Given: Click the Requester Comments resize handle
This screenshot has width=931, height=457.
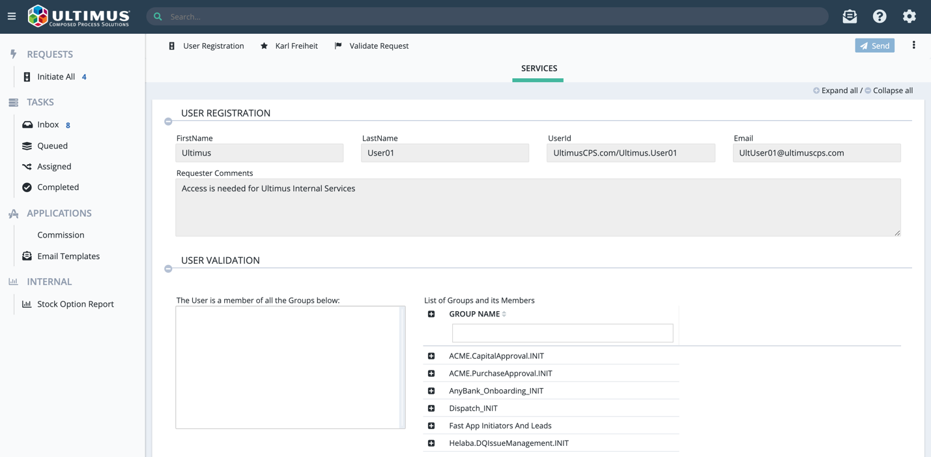Looking at the screenshot, I should [x=897, y=232].
